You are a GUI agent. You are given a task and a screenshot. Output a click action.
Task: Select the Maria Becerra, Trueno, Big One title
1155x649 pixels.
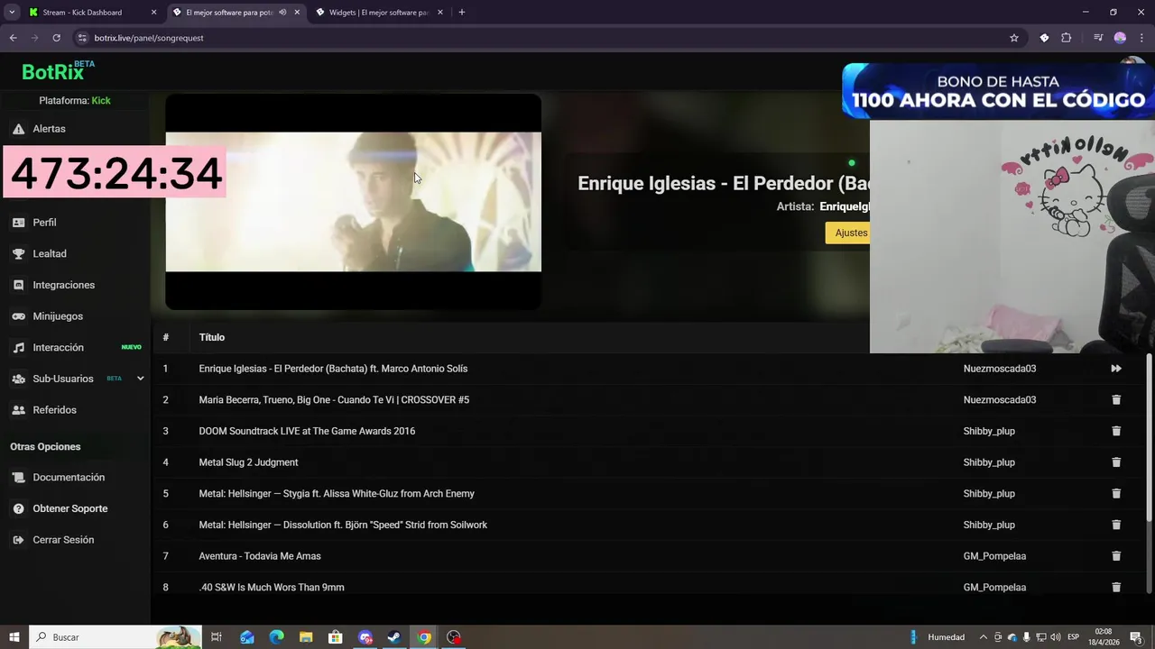click(334, 400)
